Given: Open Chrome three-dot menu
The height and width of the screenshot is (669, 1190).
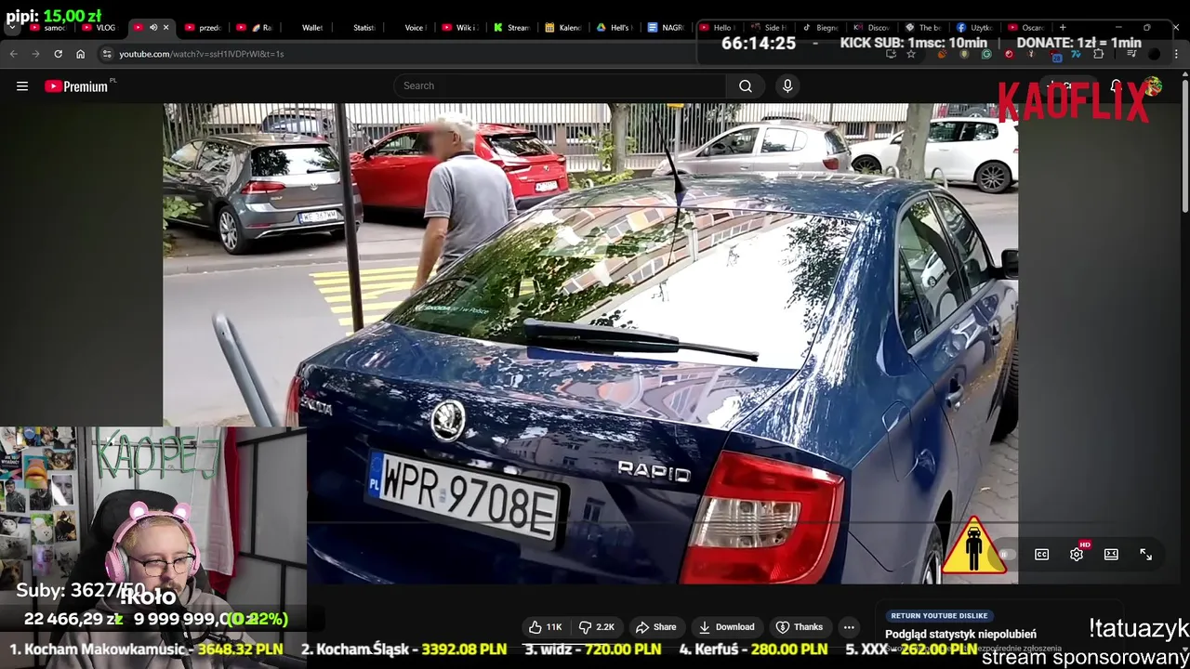Looking at the screenshot, I should [1176, 54].
